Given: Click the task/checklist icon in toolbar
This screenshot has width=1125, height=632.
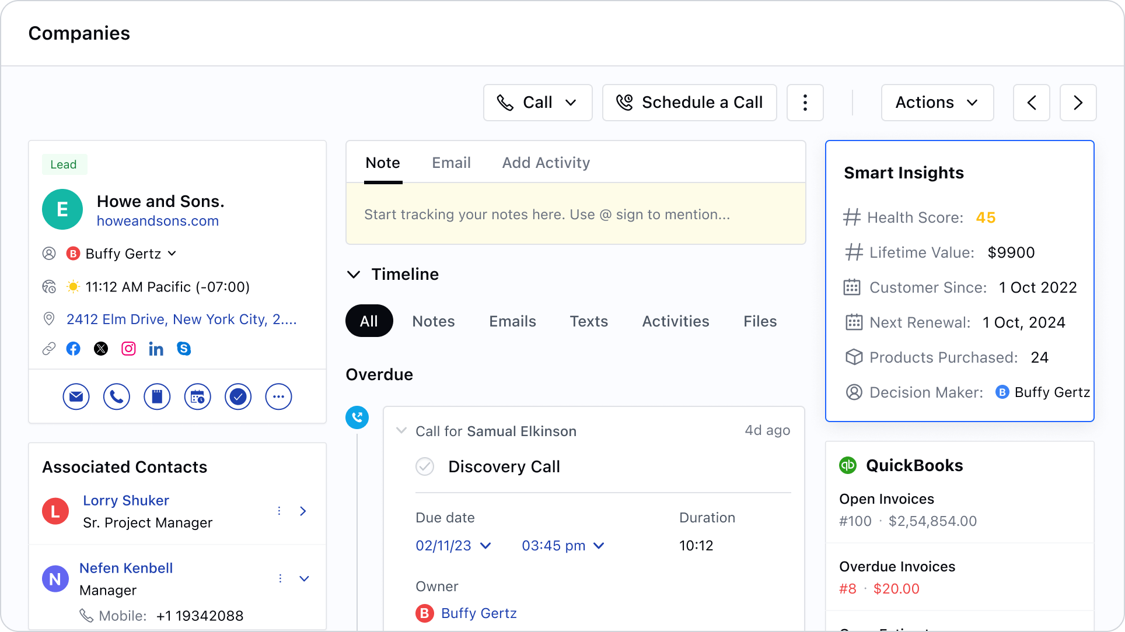Looking at the screenshot, I should point(237,396).
